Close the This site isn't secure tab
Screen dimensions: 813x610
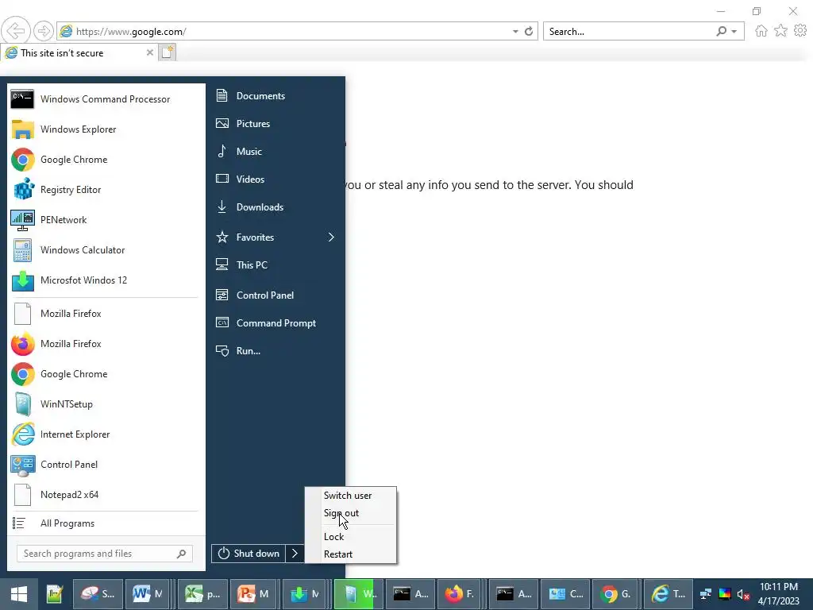[x=150, y=52]
